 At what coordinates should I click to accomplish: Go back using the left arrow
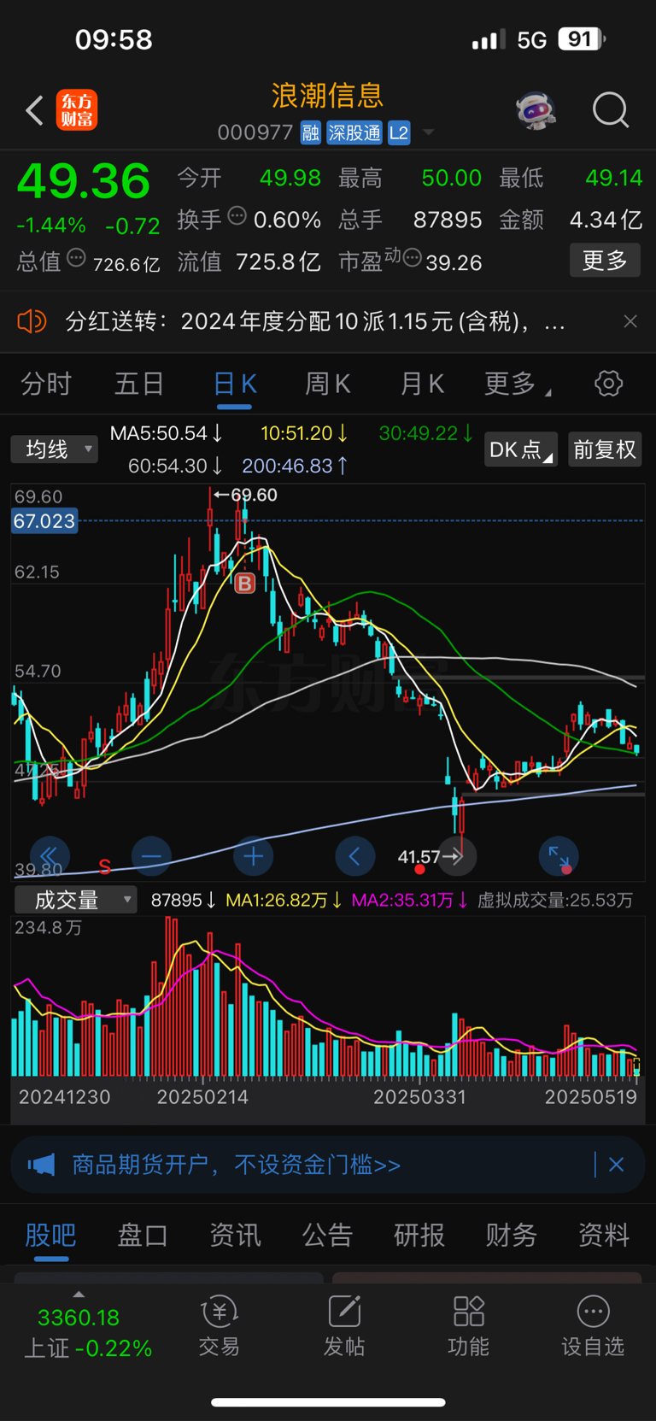34,110
